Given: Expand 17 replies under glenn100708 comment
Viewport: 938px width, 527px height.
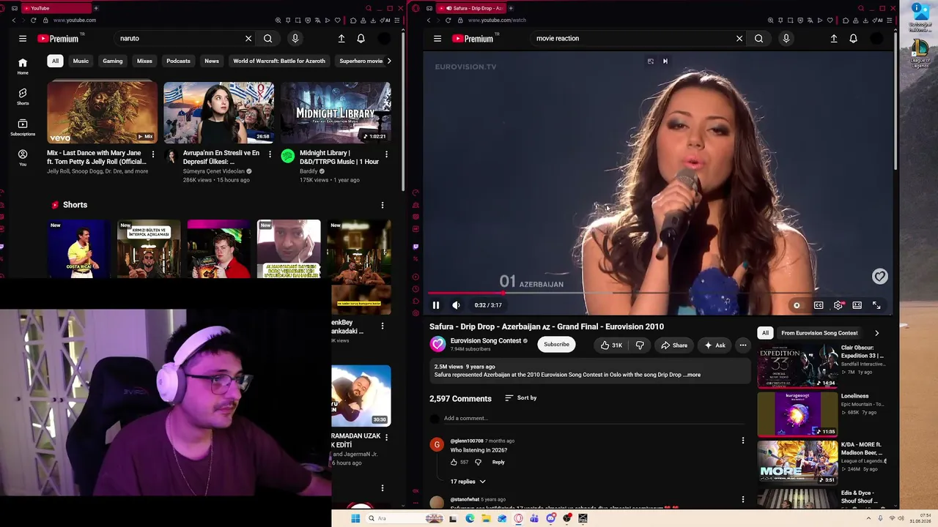Looking at the screenshot, I should 468,482.
